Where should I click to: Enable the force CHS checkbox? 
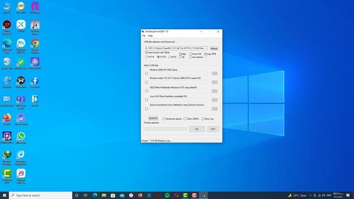[195, 54]
